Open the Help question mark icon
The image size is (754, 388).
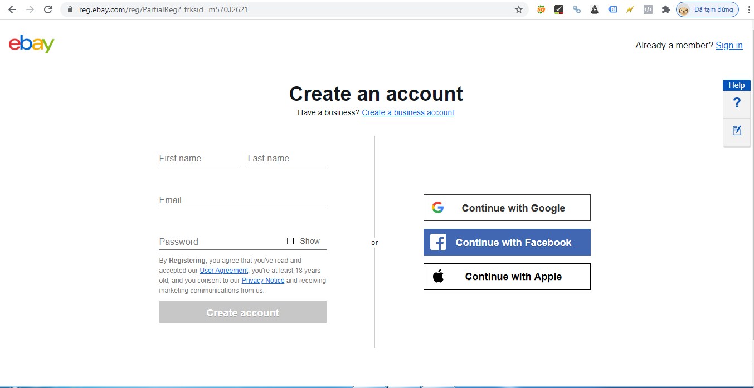click(x=737, y=103)
